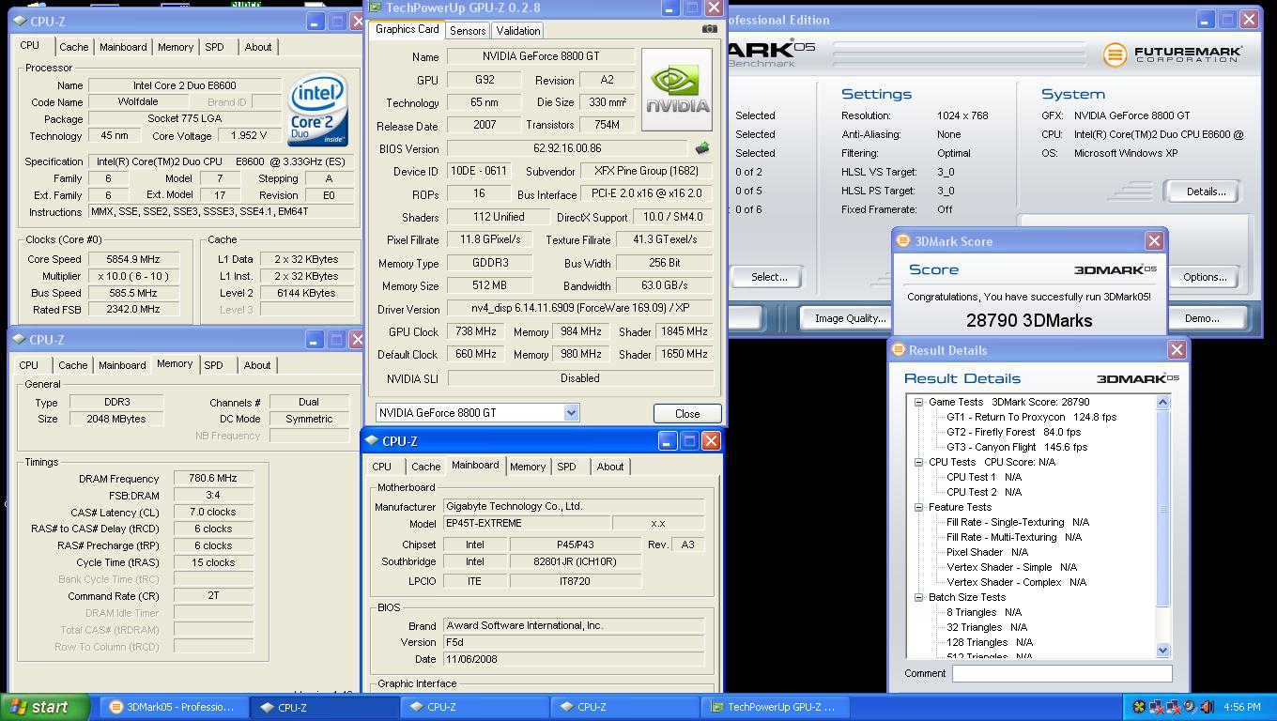This screenshot has height=721, width=1277.
Task: Switch to TechPowerUp GPU-Z taskbar button
Action: coord(776,707)
